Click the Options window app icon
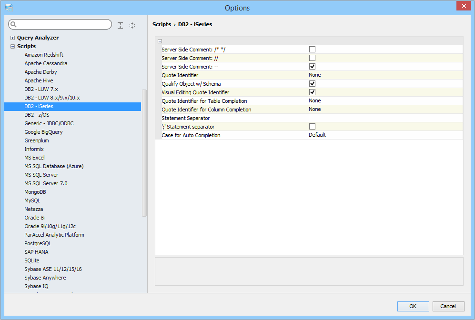The image size is (475, 320). pos(9,8)
